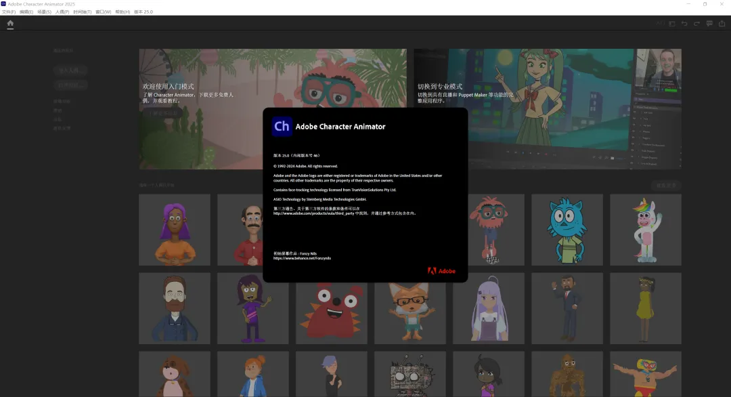
Task: Click the © 1992-2024 Adobe copyright line
Action: (x=305, y=166)
